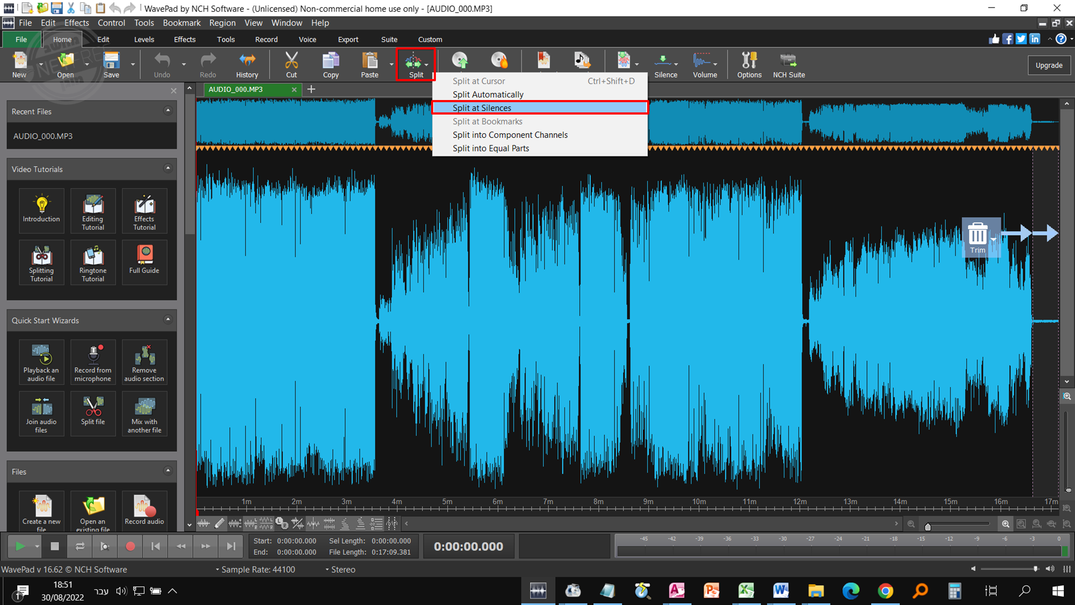Click the Silence toolbar icon
The width and height of the screenshot is (1075, 605).
click(x=665, y=65)
